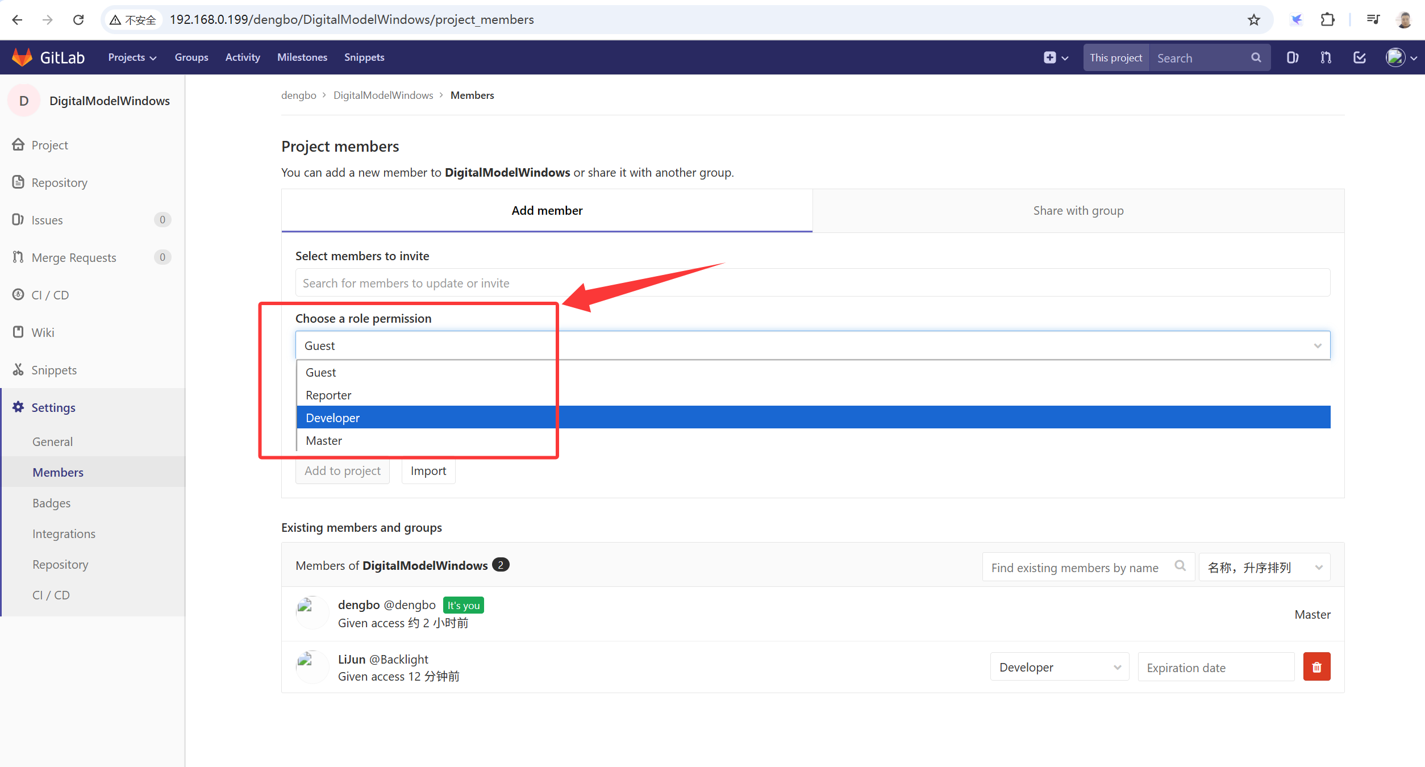
Task: Click the new item plus icon
Action: (x=1050, y=57)
